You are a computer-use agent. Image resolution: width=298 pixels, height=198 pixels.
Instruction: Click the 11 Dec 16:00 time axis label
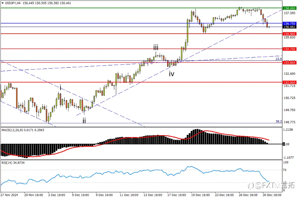(129, 195)
